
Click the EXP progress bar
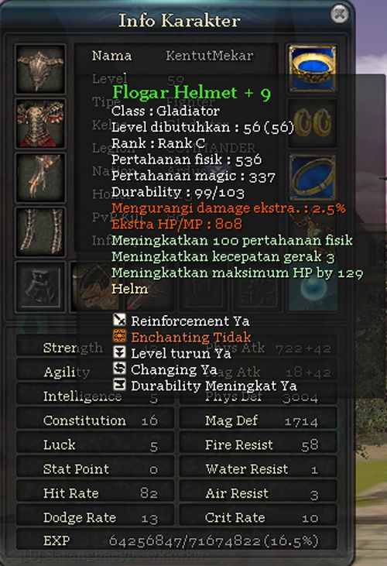176,540
